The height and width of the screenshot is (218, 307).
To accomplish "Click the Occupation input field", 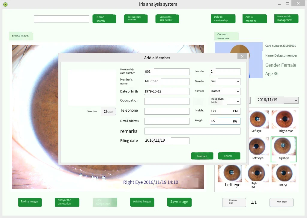I will point(167,101).
